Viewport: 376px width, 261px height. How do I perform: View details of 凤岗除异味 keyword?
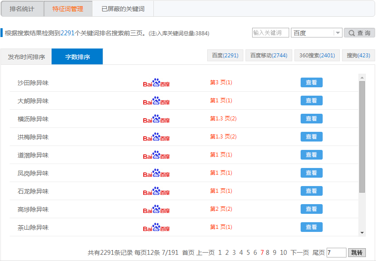(x=311, y=173)
